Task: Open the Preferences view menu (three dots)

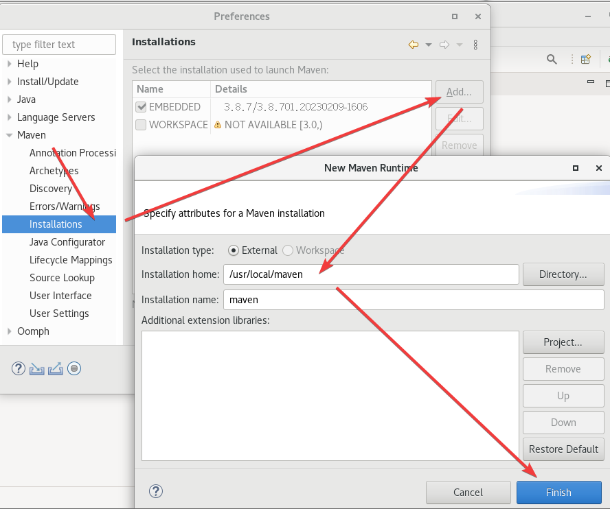Action: (475, 45)
